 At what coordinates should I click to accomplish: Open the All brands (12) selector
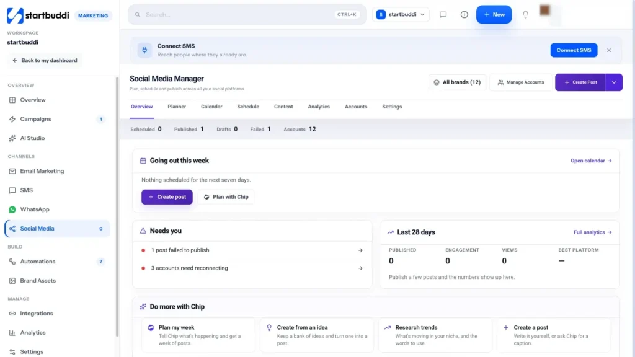(x=457, y=82)
